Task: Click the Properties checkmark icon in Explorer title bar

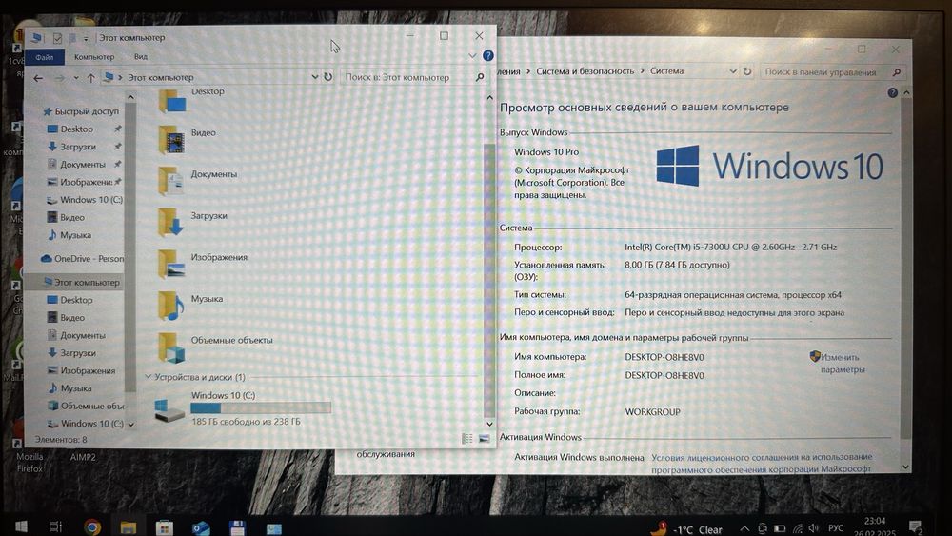Action: [x=57, y=38]
